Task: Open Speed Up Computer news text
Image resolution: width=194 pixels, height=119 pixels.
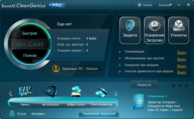Action: (165, 106)
